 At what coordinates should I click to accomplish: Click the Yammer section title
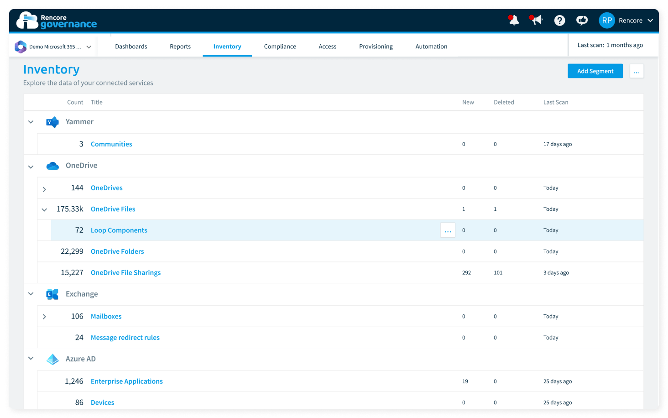coord(79,122)
